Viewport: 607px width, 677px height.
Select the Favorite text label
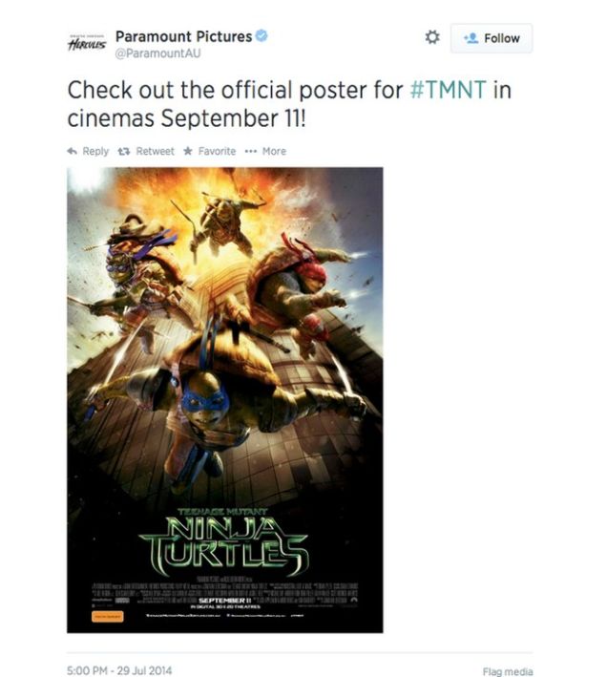tap(217, 151)
